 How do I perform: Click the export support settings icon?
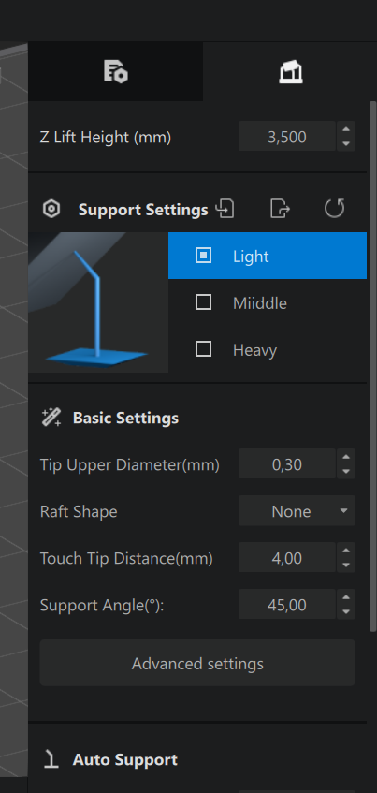(280, 209)
